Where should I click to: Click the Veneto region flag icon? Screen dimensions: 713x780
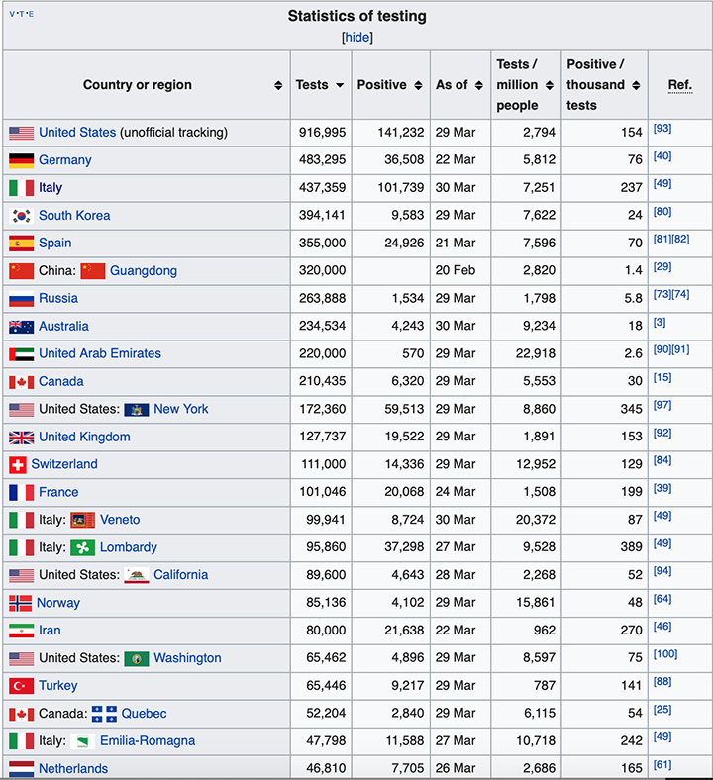tap(82, 521)
